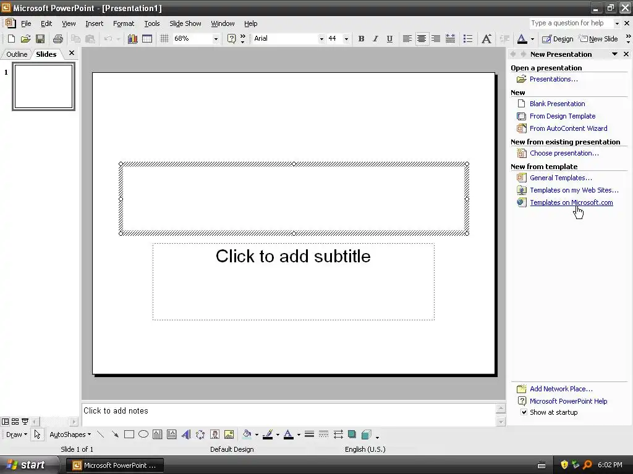Select the Oval tool

(x=143, y=434)
